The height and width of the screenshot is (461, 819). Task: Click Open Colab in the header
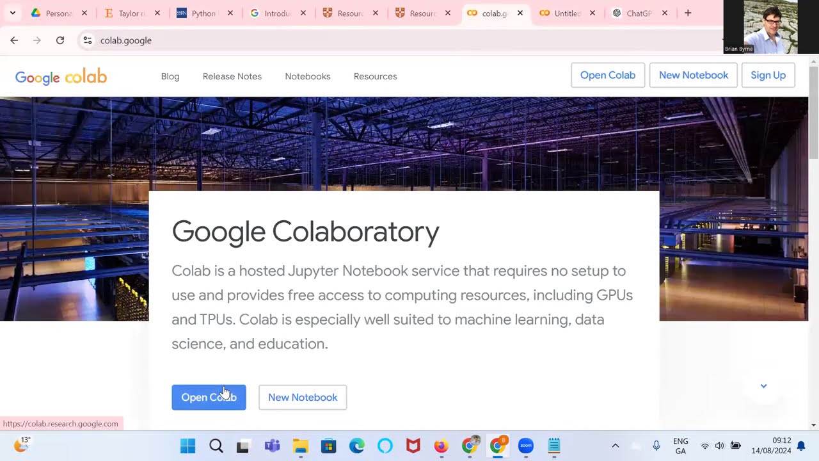tap(608, 75)
